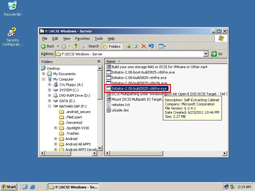Click file list scroll right arrow
The height and width of the screenshot is (191, 255).
[x=225, y=153]
